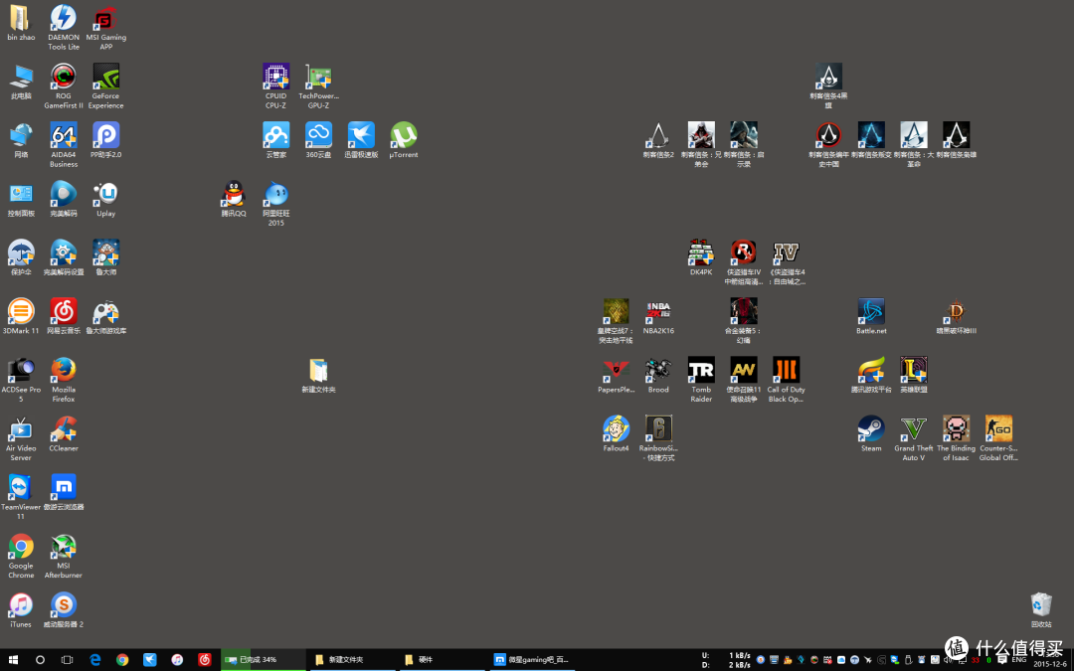This screenshot has height=671, width=1074.
Task: Select the 云管家 desktop icon
Action: 276,140
